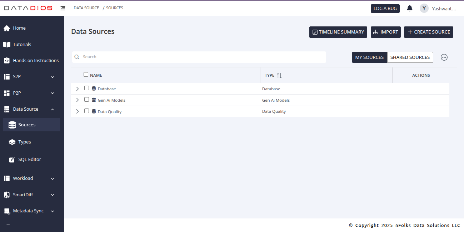Click the user avatar Y icon
Viewport: 464px width, 232px height.
pyautogui.click(x=424, y=8)
